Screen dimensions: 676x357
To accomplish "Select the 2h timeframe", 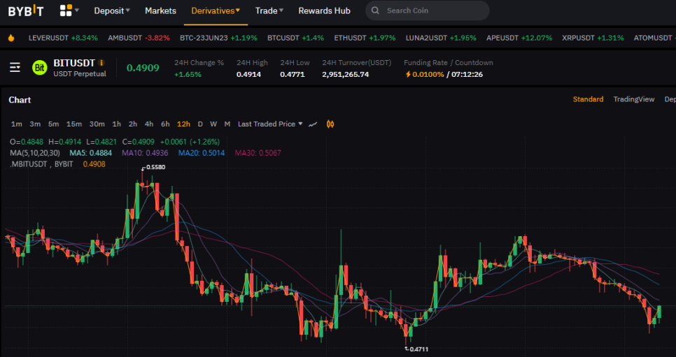I will [133, 124].
